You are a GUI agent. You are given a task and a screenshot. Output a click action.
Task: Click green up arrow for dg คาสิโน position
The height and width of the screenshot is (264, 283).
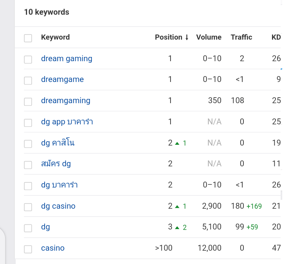pyautogui.click(x=177, y=143)
